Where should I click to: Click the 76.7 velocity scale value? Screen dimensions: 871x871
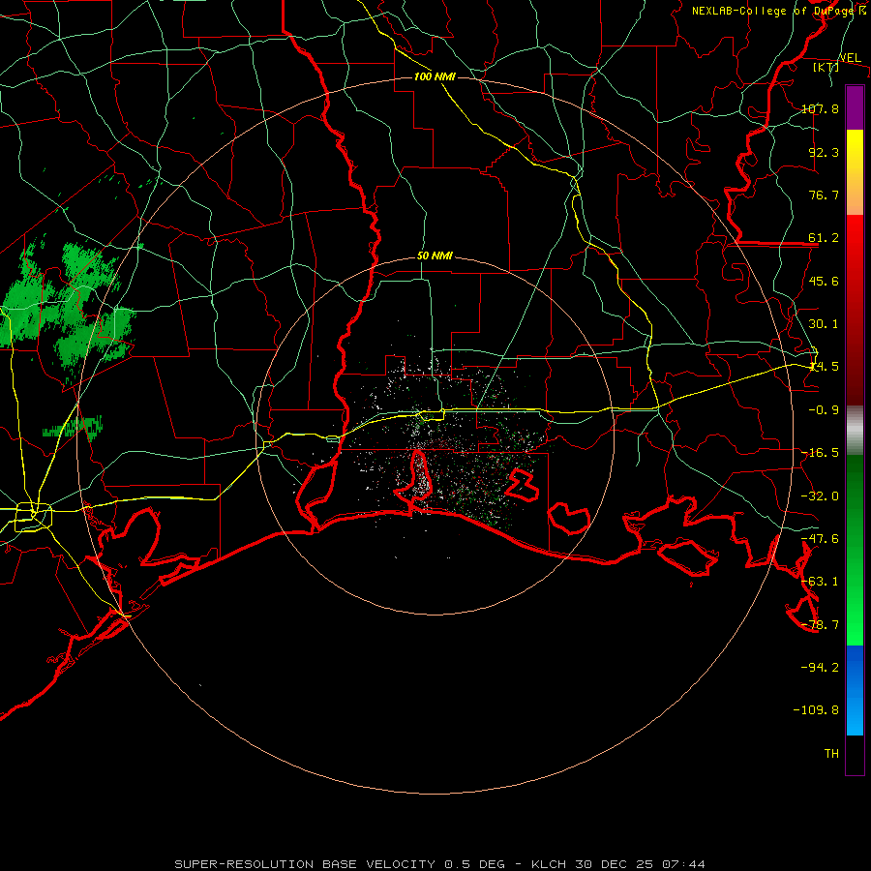pyautogui.click(x=824, y=195)
